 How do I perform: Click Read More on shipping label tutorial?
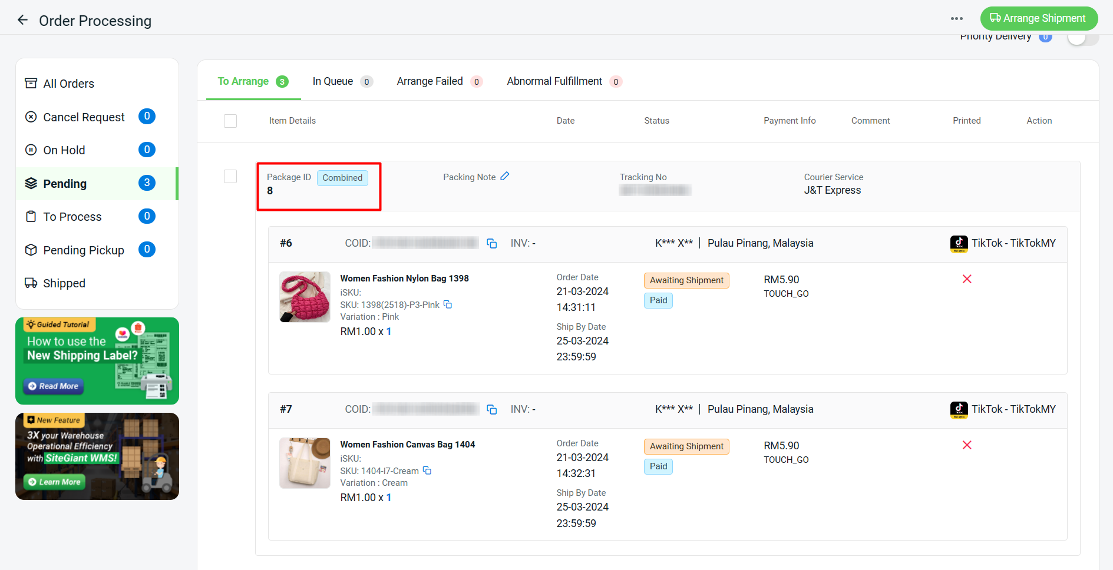tap(54, 386)
